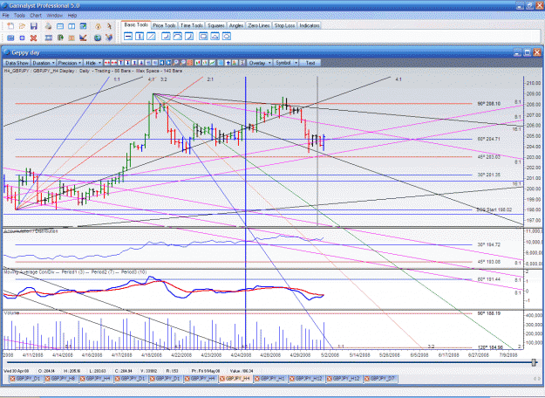Open the Tools menu

[x=19, y=16]
